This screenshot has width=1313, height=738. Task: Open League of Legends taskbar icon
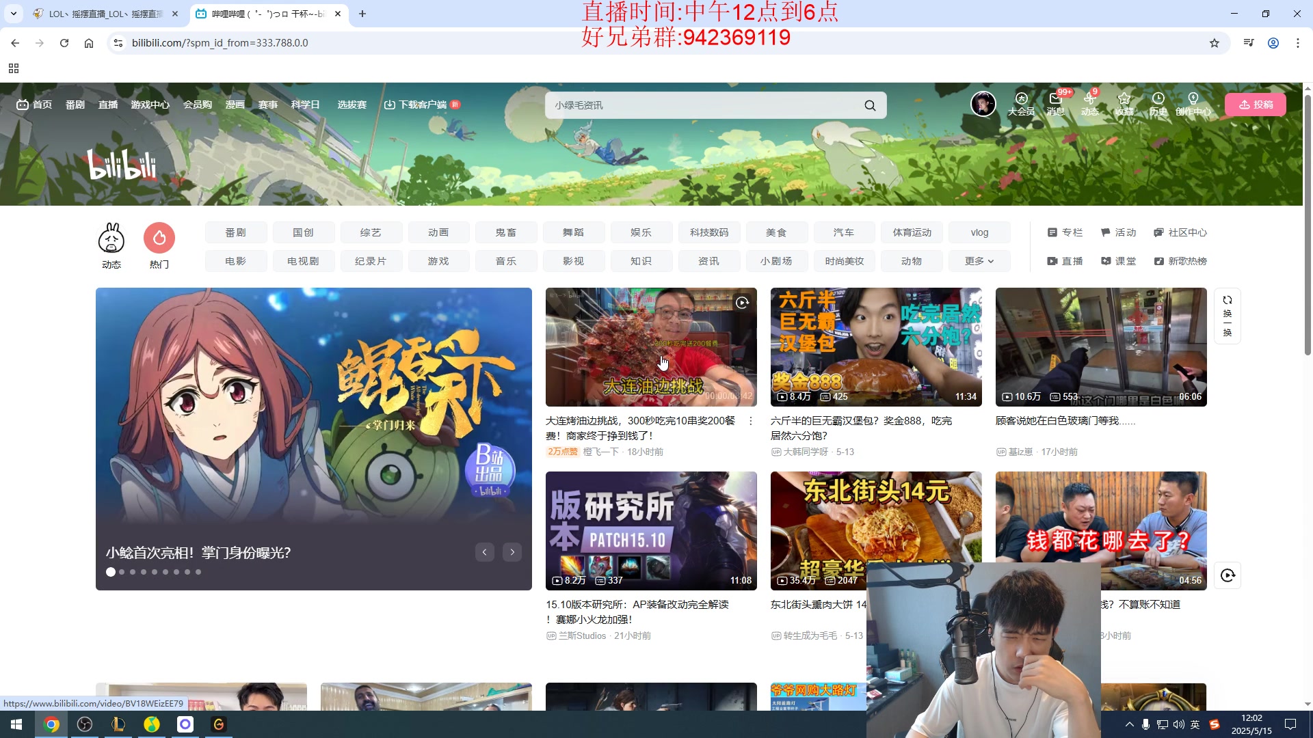[118, 724]
